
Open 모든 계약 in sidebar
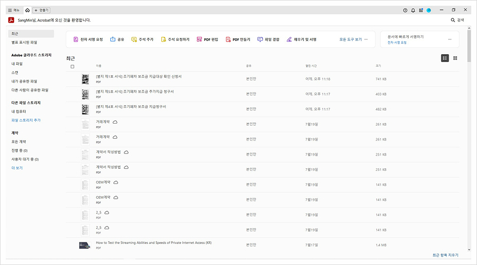coord(19,142)
